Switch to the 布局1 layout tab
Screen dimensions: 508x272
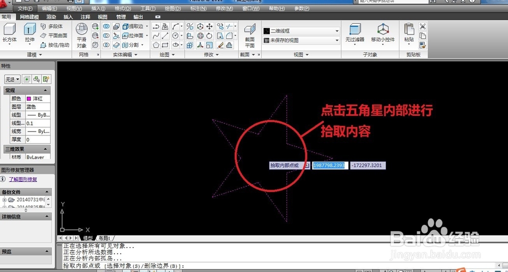pyautogui.click(x=105, y=238)
